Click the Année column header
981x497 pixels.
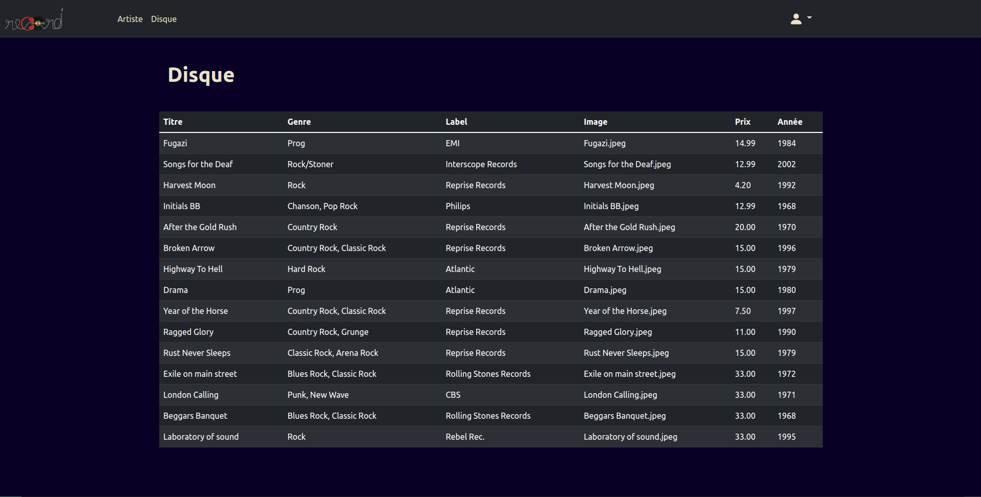(x=790, y=122)
